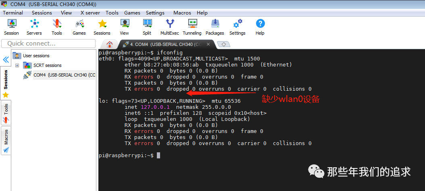425x191 pixels.
Task: Switch to the Macros side tab
Action: (x=6, y=141)
